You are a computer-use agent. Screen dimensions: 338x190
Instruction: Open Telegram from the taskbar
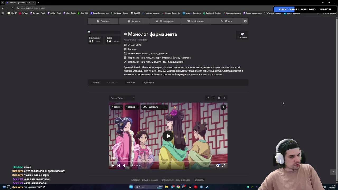[x=172, y=187]
